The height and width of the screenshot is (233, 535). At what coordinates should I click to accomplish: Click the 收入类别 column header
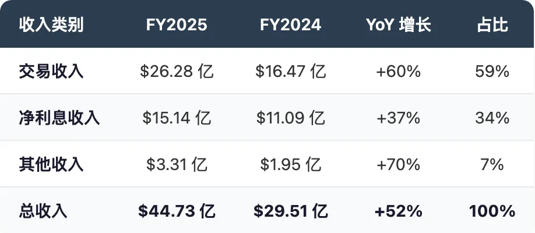pos(51,25)
